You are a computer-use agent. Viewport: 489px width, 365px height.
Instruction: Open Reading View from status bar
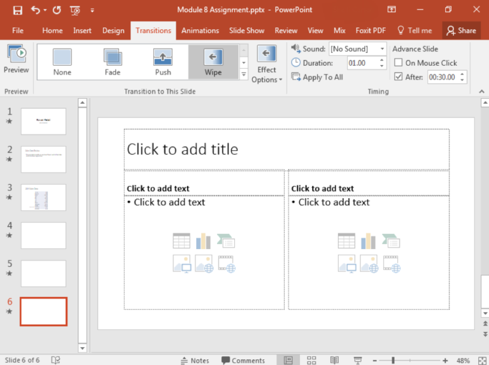[x=334, y=360]
